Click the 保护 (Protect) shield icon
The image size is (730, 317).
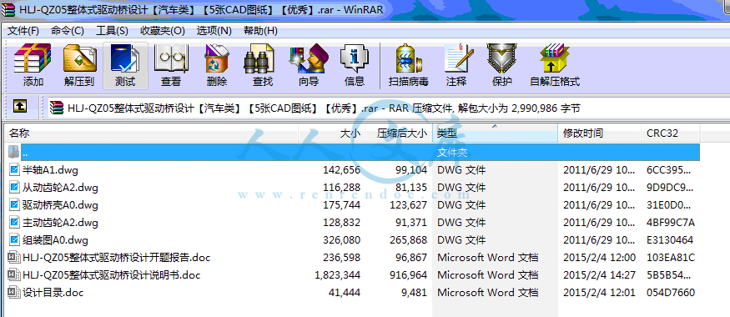tap(501, 58)
